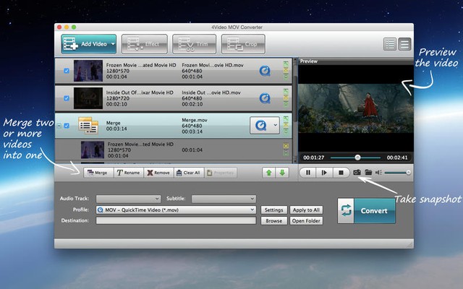
Task: Move the selected item up with the green arrow
Action: (x=270, y=173)
